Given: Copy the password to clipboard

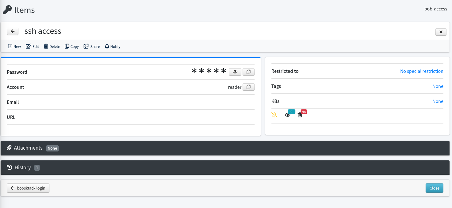Looking at the screenshot, I should coord(248,72).
